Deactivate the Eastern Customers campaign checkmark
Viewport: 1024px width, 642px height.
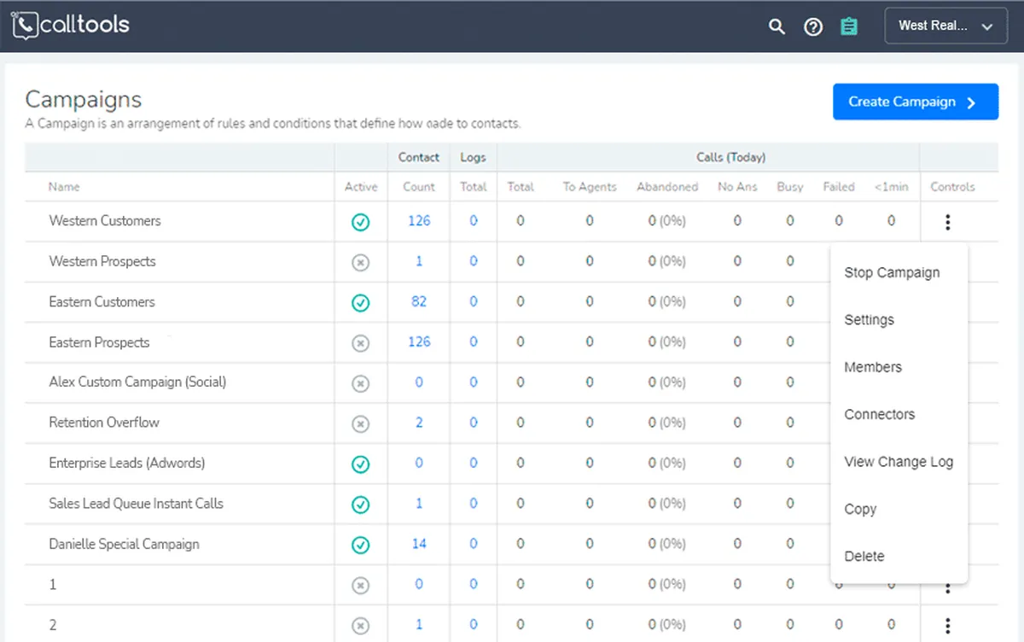tap(360, 302)
